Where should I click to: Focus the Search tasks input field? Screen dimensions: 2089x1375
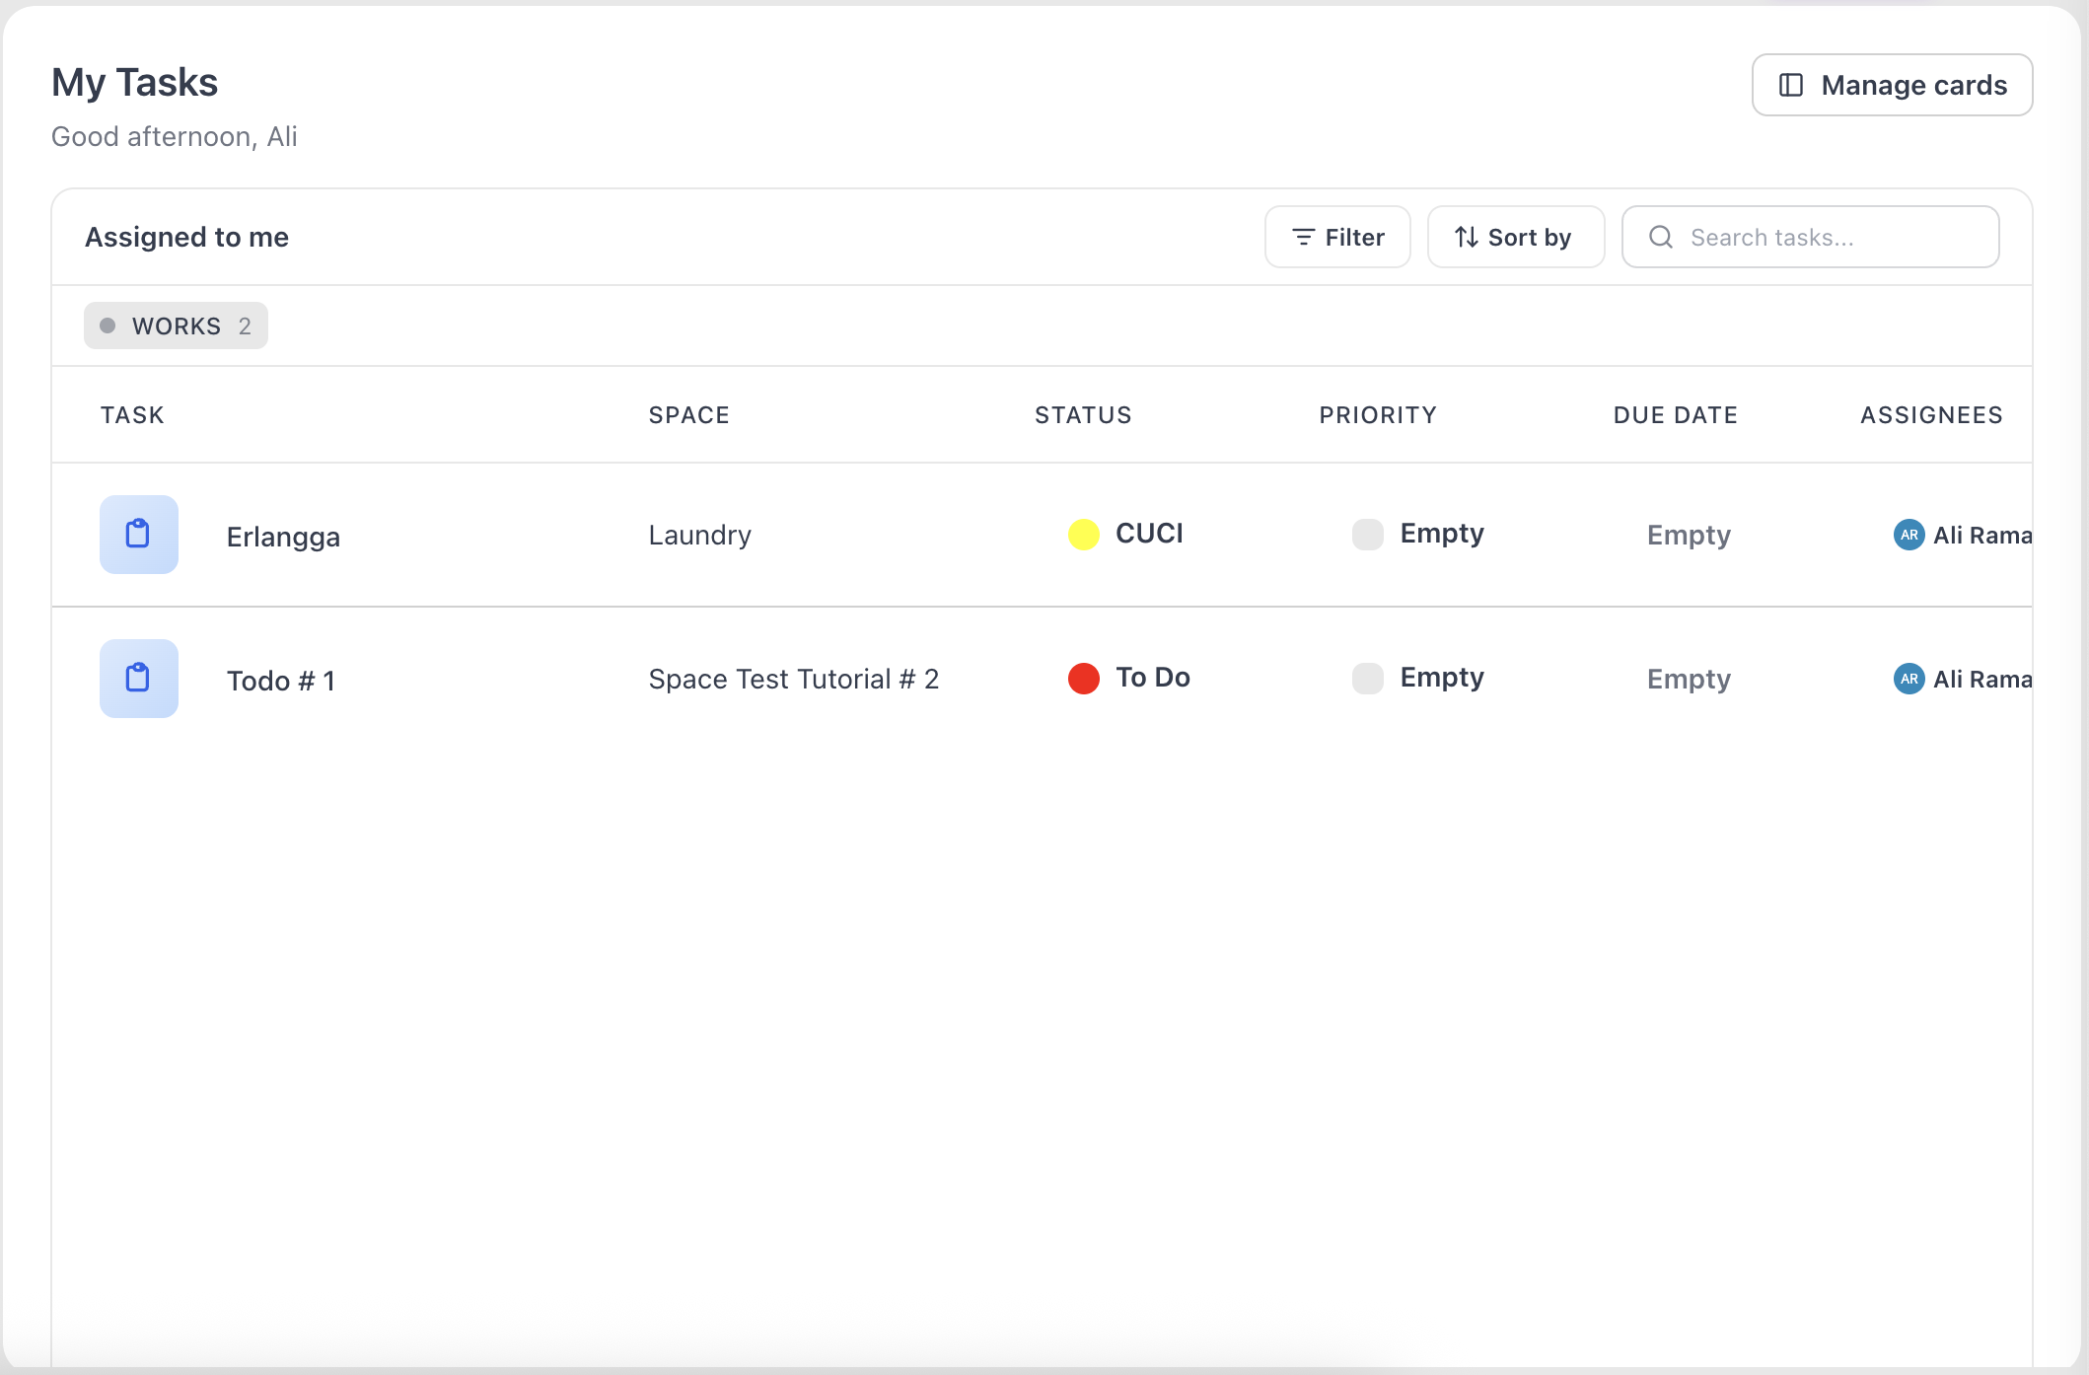(x=1810, y=237)
